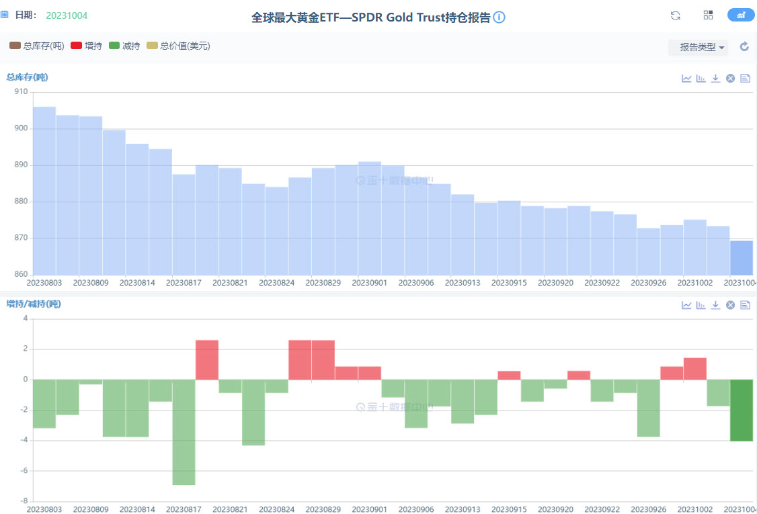This screenshot has width=757, height=514.
Task: Switch 增持/减持 chart to bar chart view
Action: [x=701, y=304]
